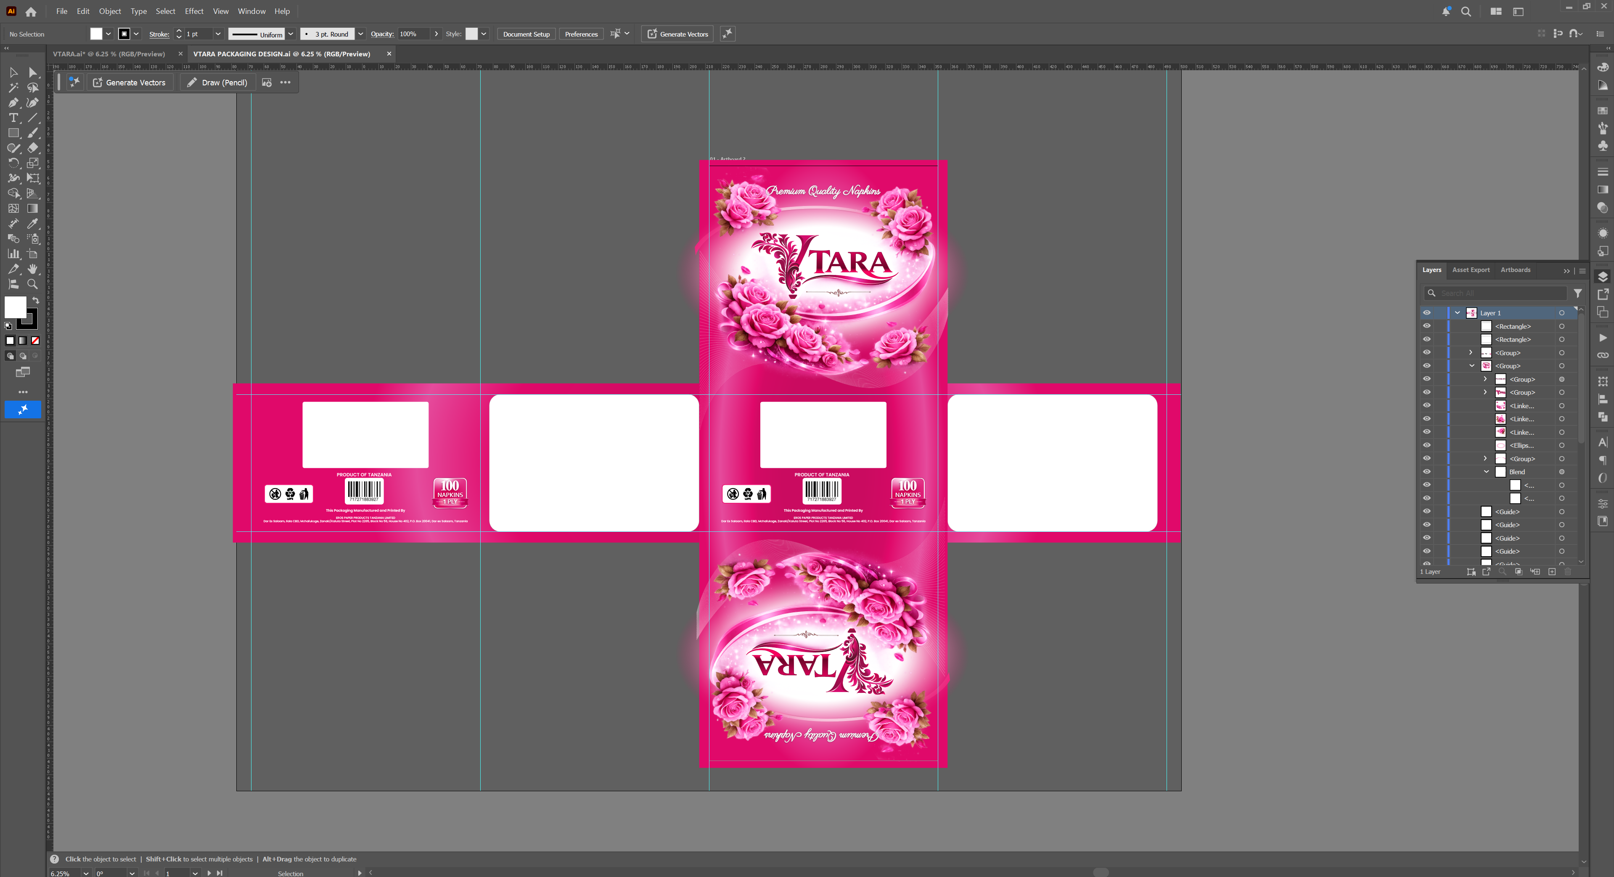1614x877 pixels.
Task: Switch to the Artboards panel tab
Action: tap(1515, 270)
